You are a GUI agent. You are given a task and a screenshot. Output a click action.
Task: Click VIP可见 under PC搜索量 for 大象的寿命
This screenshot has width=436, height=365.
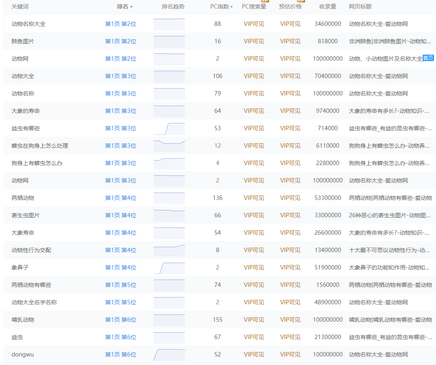pos(254,111)
